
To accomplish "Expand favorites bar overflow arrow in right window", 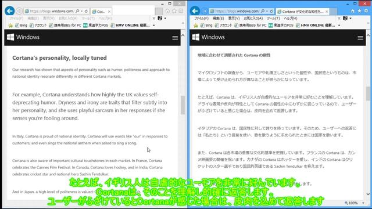I will coord(339,26).
